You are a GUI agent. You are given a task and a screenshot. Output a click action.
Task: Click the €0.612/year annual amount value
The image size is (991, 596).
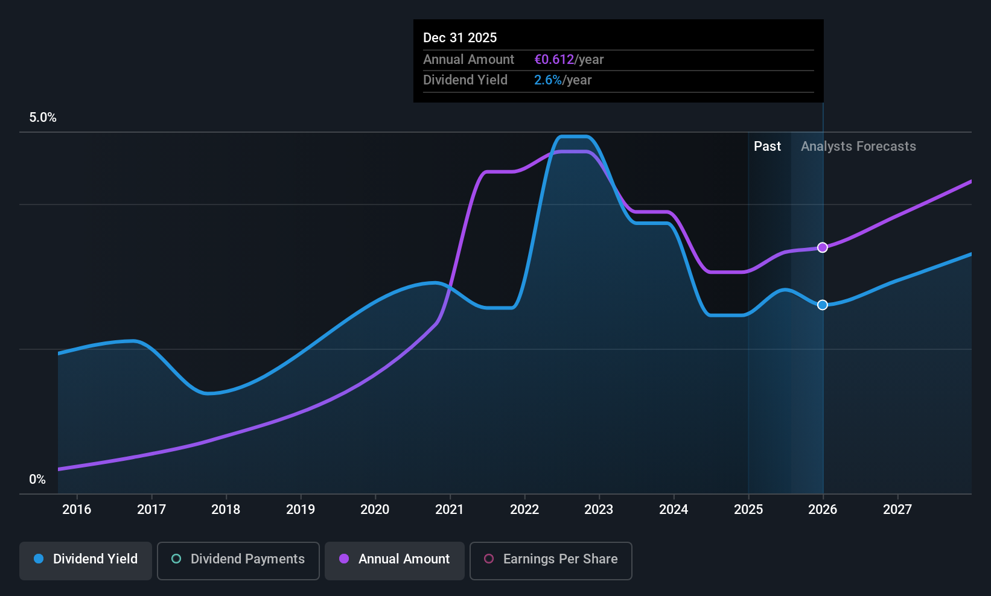[569, 59]
